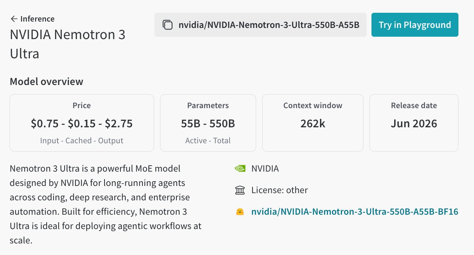
Task: Click the Price card label
Action: (x=82, y=105)
